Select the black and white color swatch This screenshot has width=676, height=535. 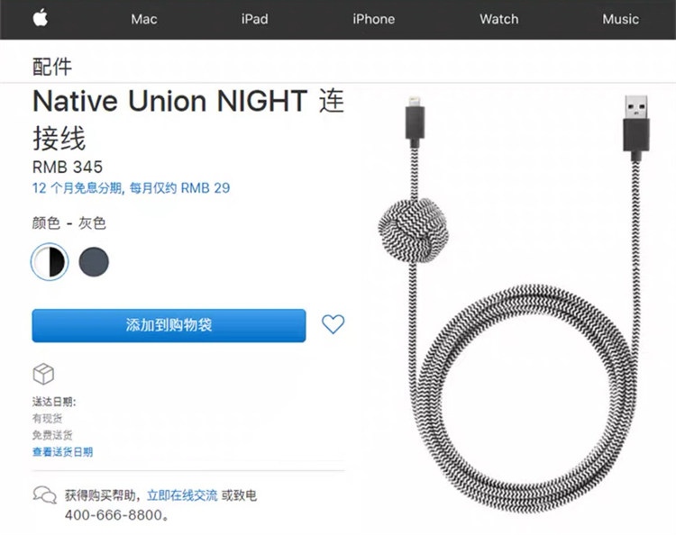point(50,261)
